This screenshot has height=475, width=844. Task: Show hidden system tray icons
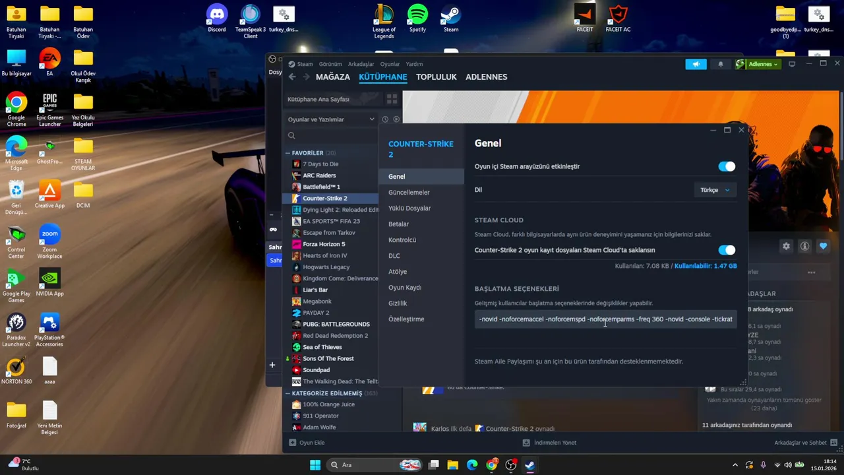click(x=735, y=465)
